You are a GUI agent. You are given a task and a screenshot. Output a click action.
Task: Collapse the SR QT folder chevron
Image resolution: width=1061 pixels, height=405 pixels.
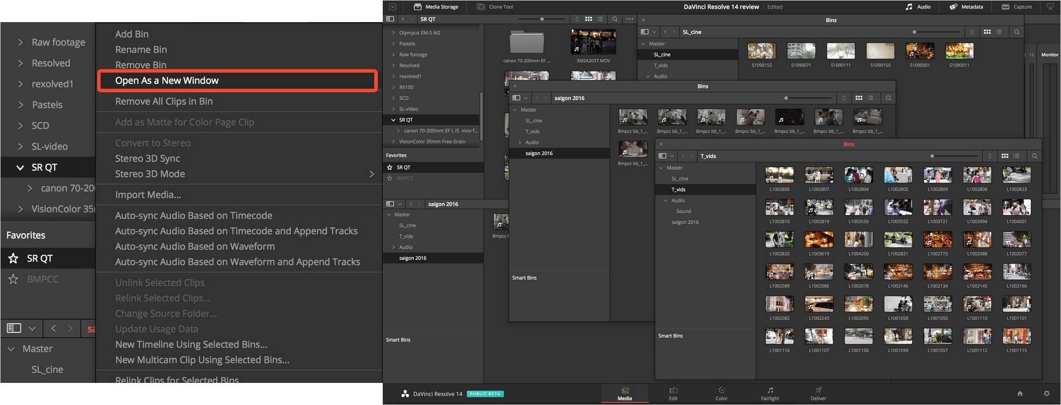20,167
